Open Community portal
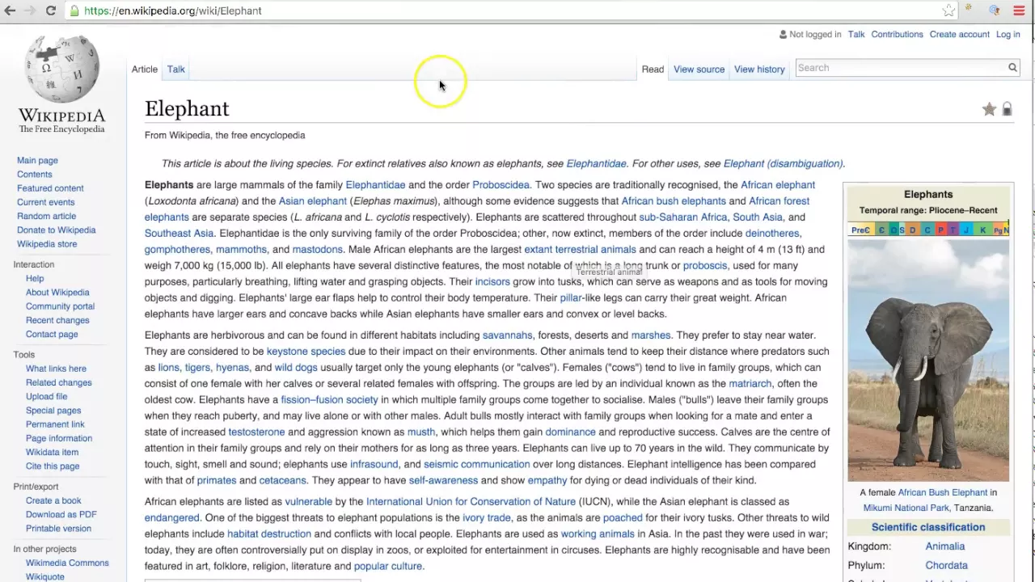This screenshot has height=582, width=1035. pos(60,306)
